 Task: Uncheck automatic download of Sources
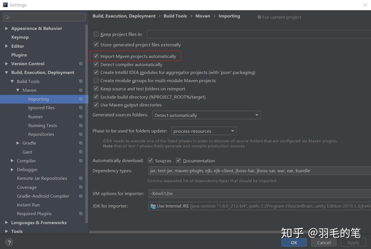coord(151,161)
